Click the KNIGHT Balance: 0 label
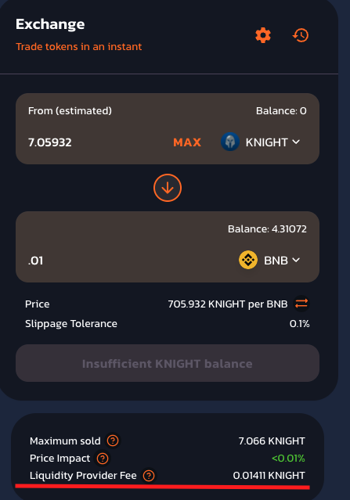Screen dimensions: 350x500 (x=281, y=110)
